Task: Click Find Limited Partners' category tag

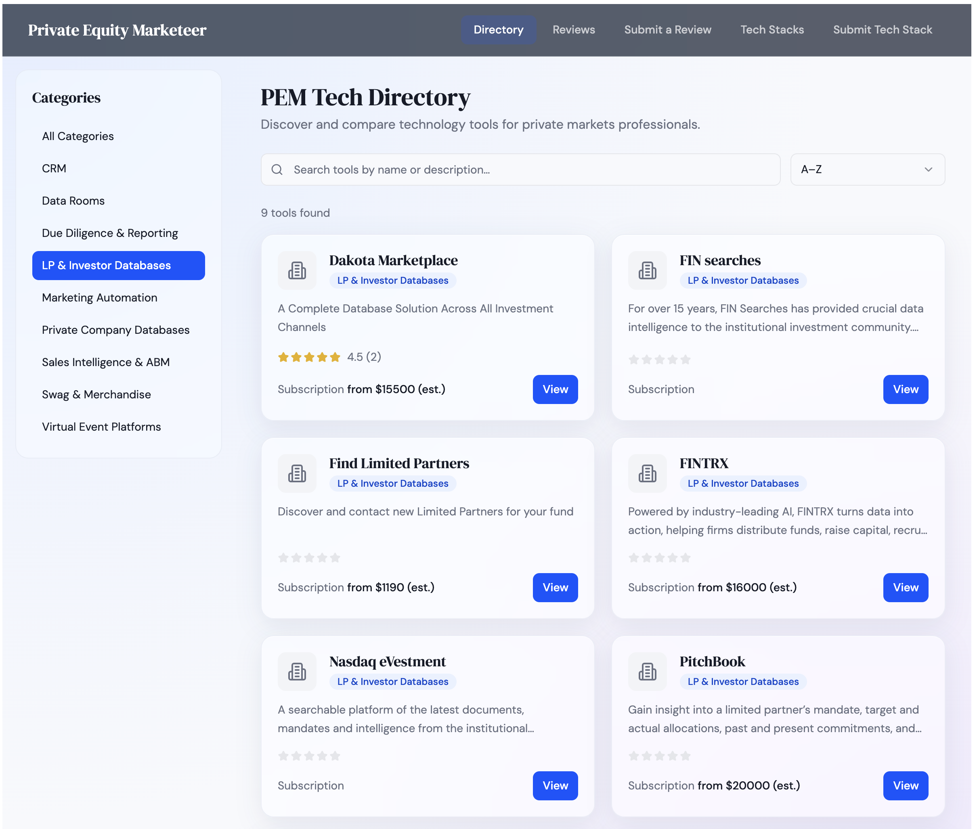Action: point(392,484)
